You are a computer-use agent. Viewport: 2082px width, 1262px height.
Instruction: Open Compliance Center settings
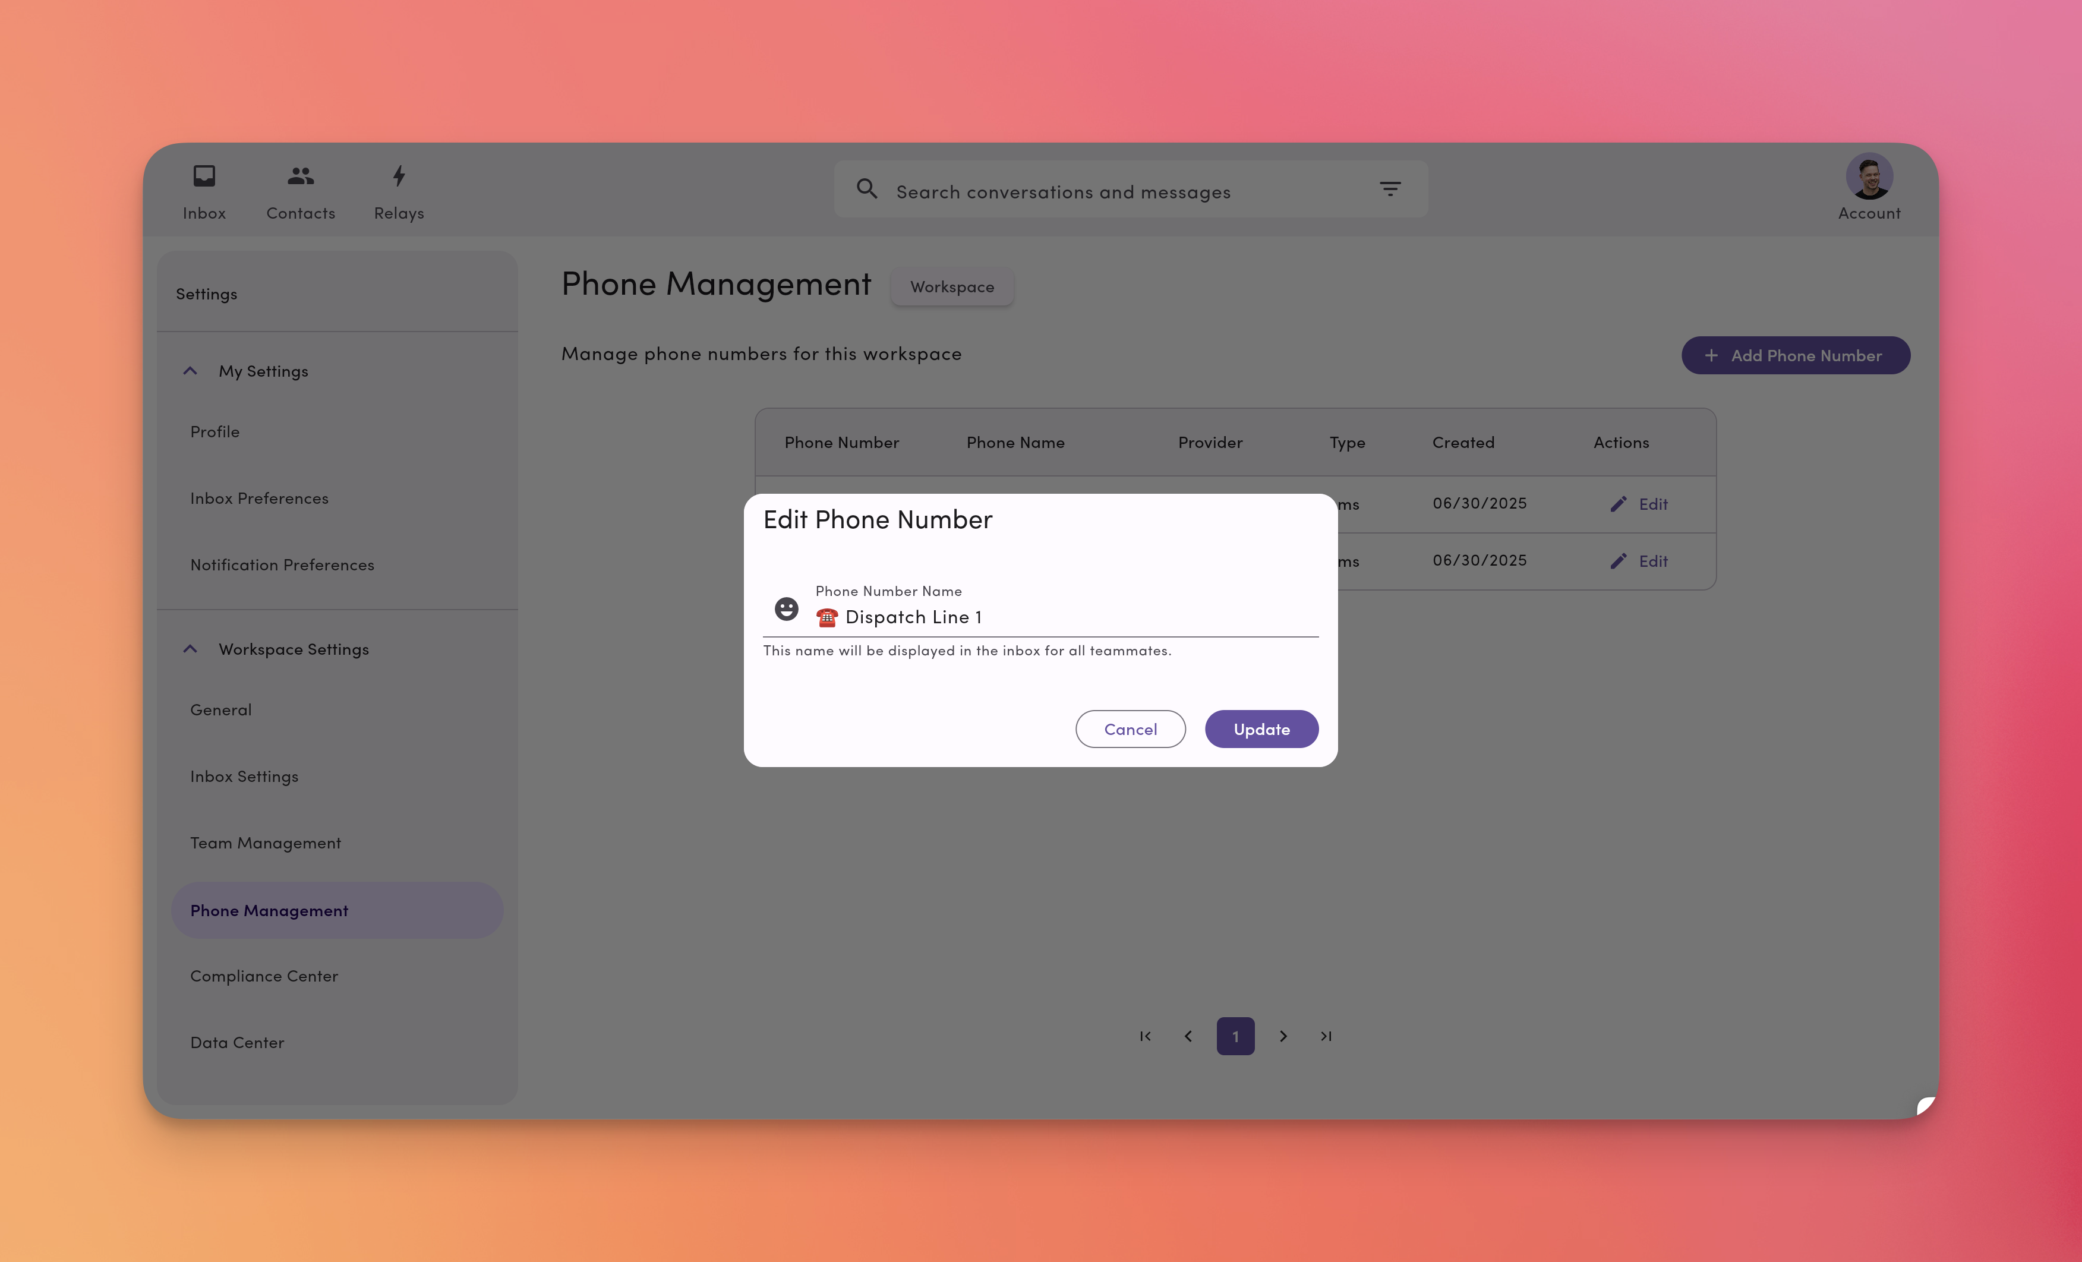point(264,976)
